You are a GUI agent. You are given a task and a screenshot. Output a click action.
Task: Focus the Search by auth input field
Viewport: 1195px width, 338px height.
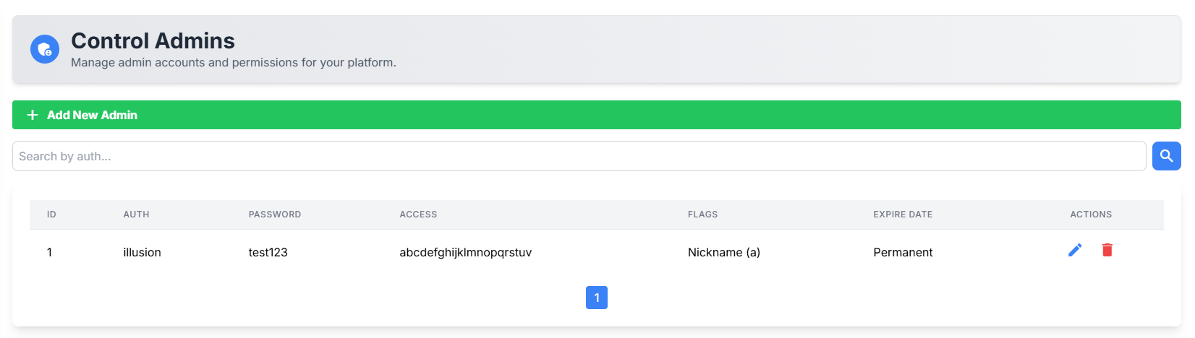click(579, 156)
